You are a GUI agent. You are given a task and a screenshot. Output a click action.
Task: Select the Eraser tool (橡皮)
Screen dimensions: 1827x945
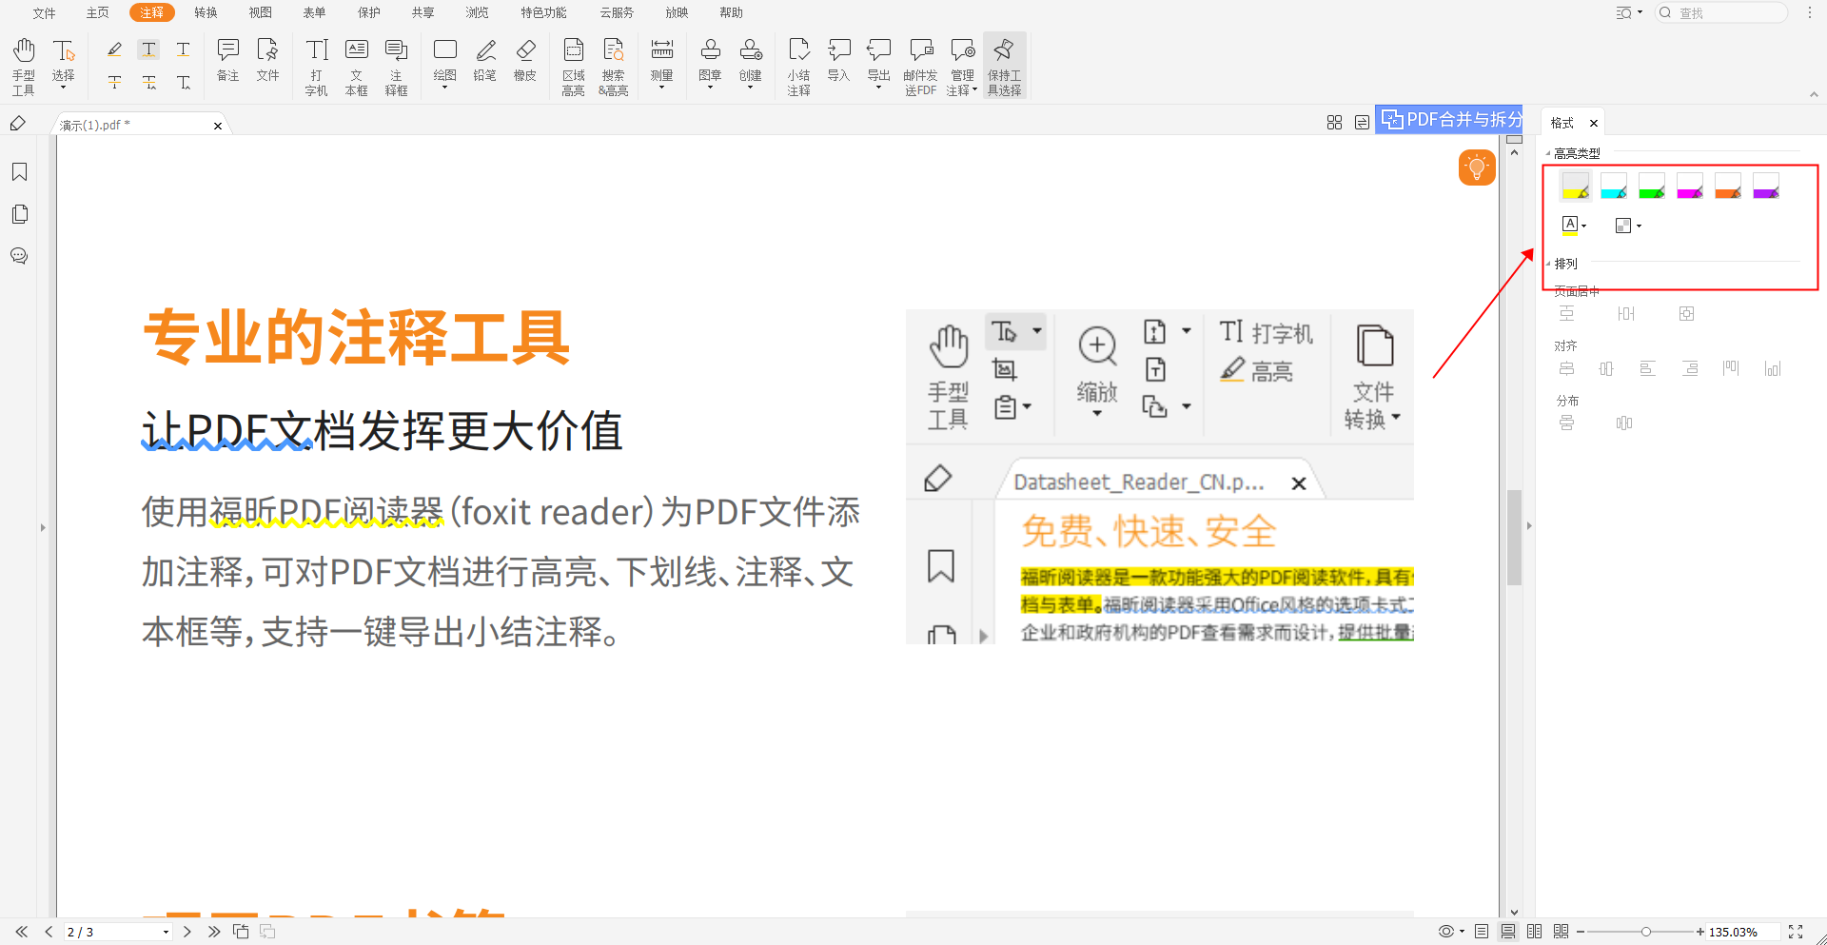[x=525, y=65]
